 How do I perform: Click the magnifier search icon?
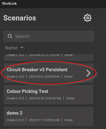pyautogui.click(x=10, y=36)
